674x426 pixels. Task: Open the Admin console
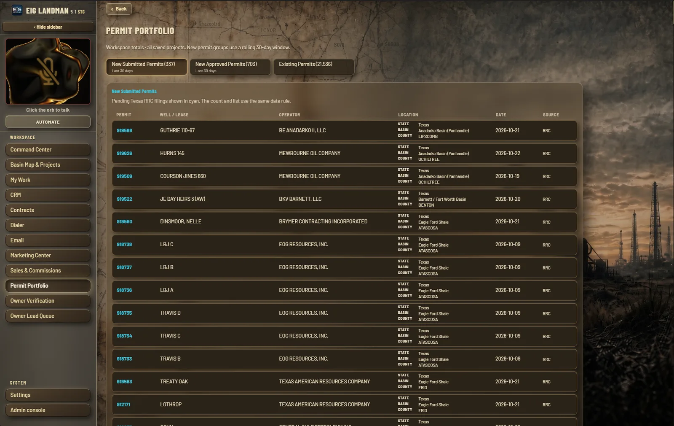tap(48, 410)
